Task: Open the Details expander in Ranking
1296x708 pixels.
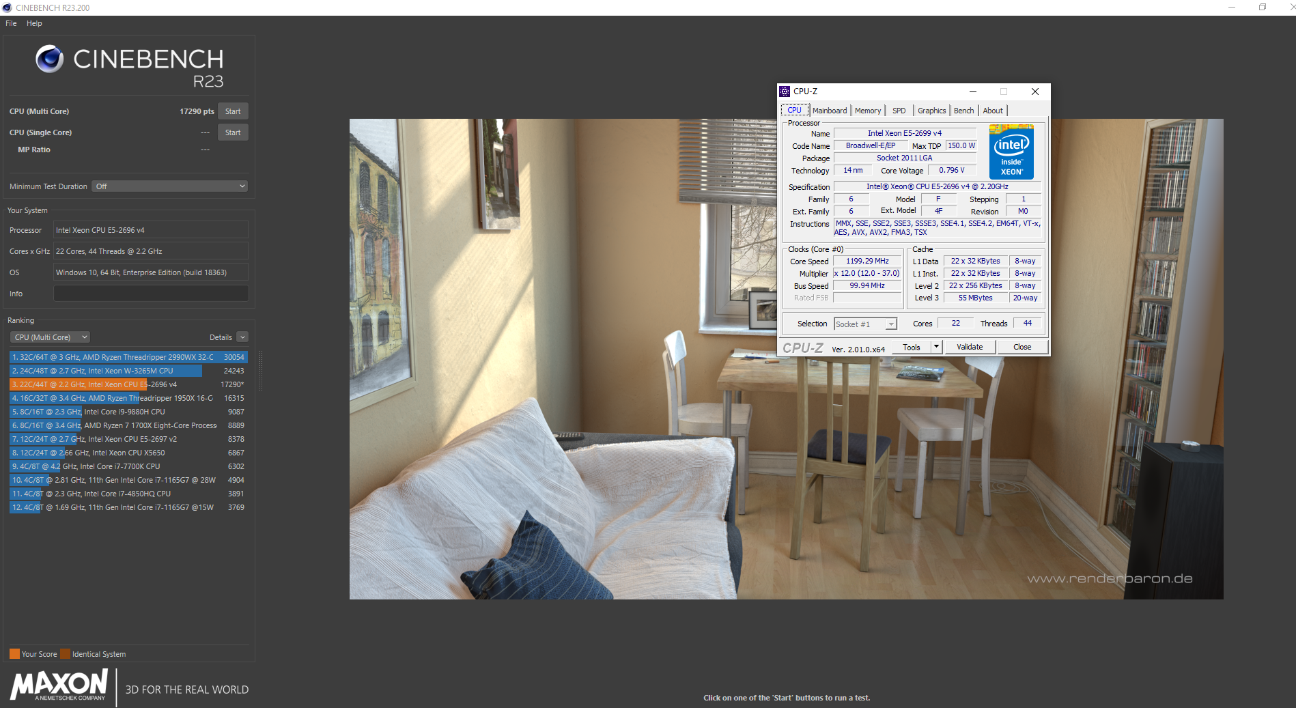Action: point(242,337)
